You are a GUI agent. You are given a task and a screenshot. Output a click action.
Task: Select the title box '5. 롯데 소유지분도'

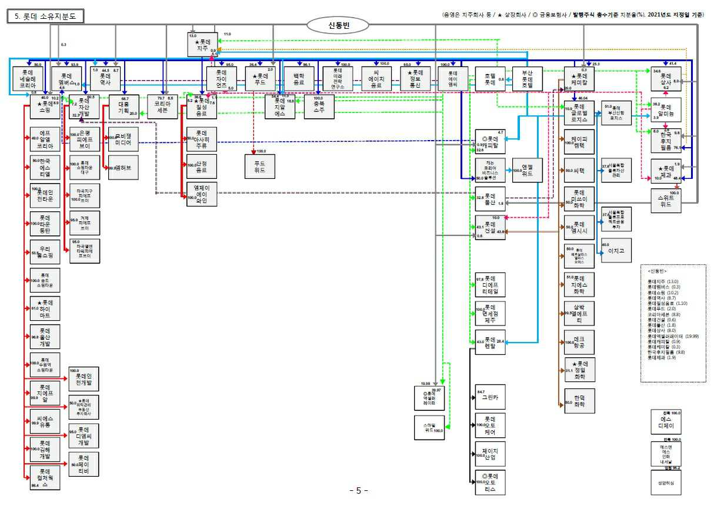(46, 16)
